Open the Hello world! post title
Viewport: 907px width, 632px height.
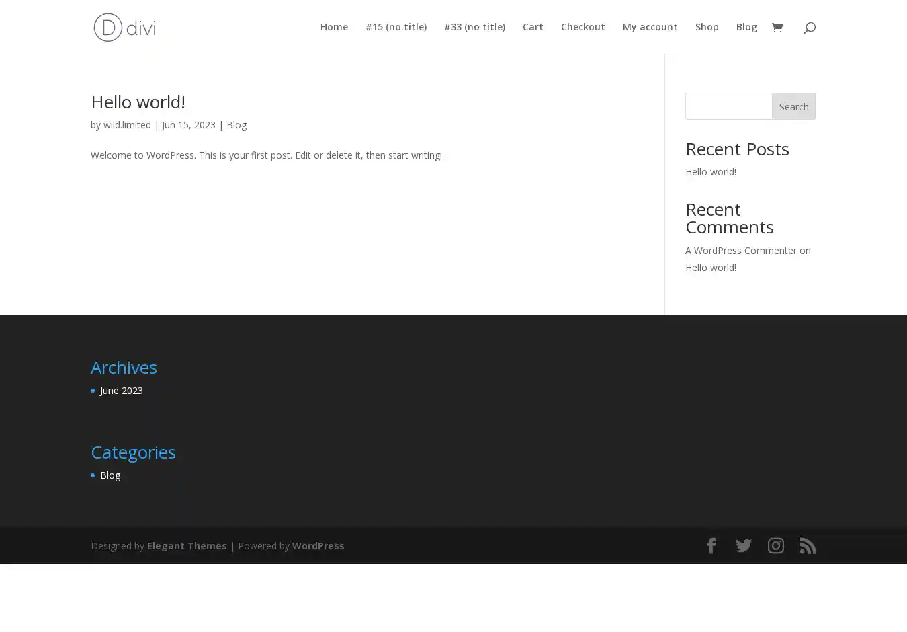tap(138, 102)
